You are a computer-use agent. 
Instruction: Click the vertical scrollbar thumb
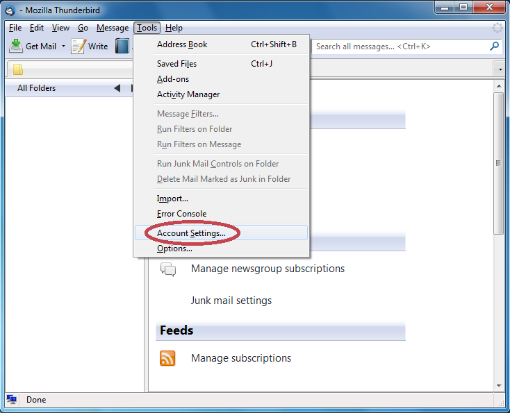pos(499,163)
